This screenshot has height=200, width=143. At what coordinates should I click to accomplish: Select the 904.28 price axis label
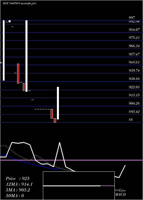pos(134,103)
